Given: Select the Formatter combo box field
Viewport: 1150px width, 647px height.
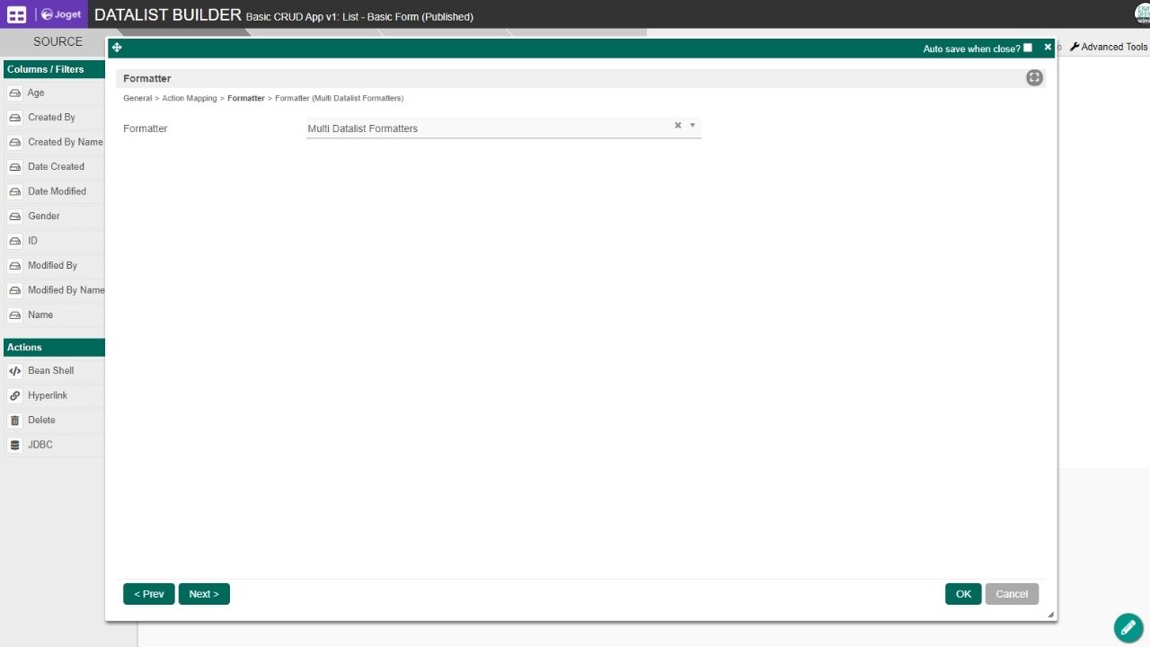Looking at the screenshot, I should pyautogui.click(x=485, y=129).
